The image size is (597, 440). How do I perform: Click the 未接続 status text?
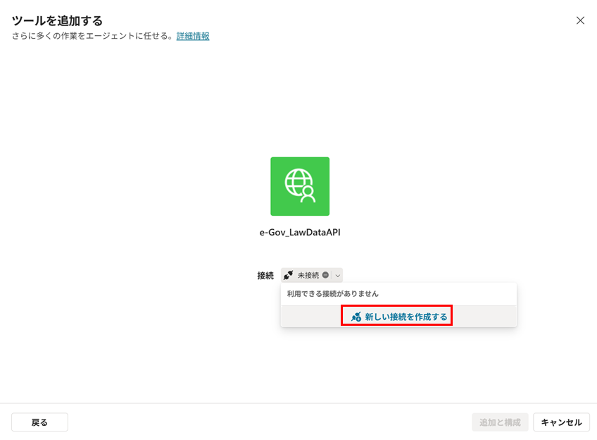click(308, 275)
